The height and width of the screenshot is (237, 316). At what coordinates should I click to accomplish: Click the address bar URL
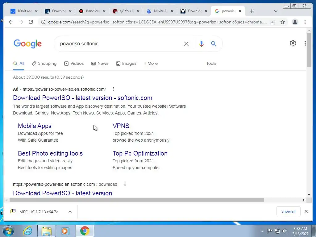coord(157,22)
